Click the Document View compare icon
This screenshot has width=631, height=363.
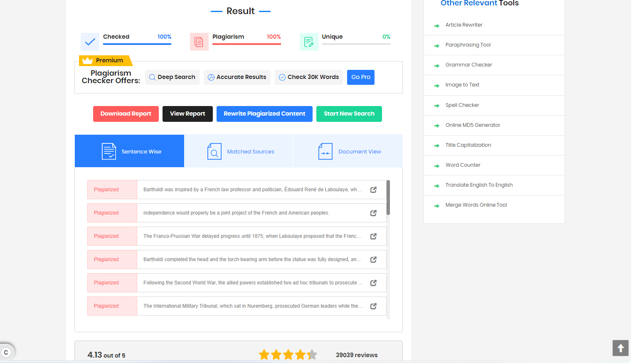[x=325, y=151]
